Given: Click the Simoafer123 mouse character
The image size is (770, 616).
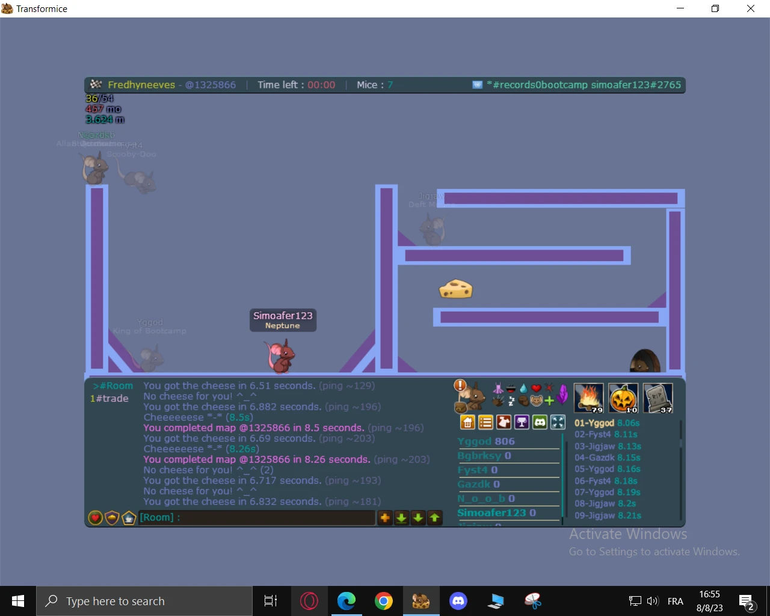Looking at the screenshot, I should 280,356.
